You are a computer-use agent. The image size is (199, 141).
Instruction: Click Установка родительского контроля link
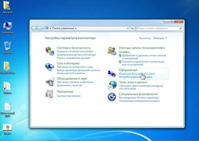pos(143,63)
